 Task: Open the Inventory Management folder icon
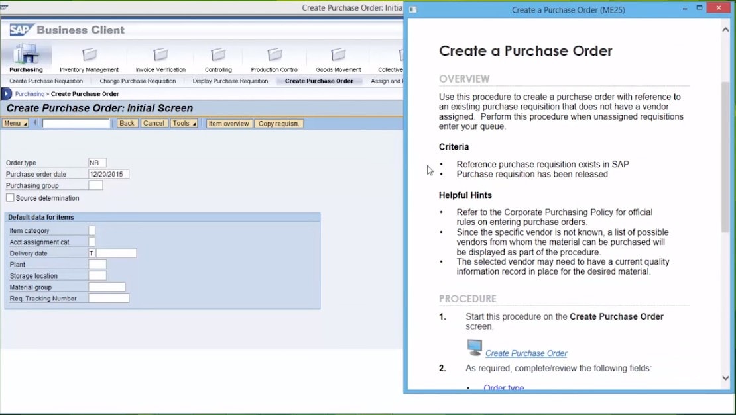pyautogui.click(x=90, y=54)
